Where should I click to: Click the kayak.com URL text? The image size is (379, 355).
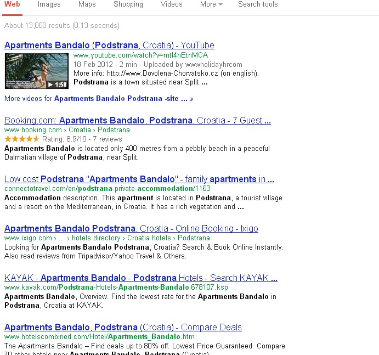(x=116, y=288)
